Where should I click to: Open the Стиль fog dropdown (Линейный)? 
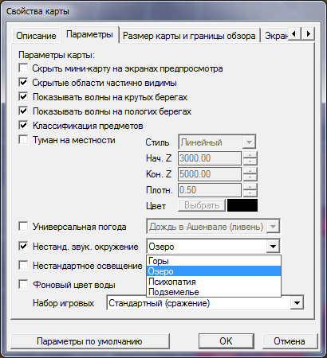pos(217,142)
